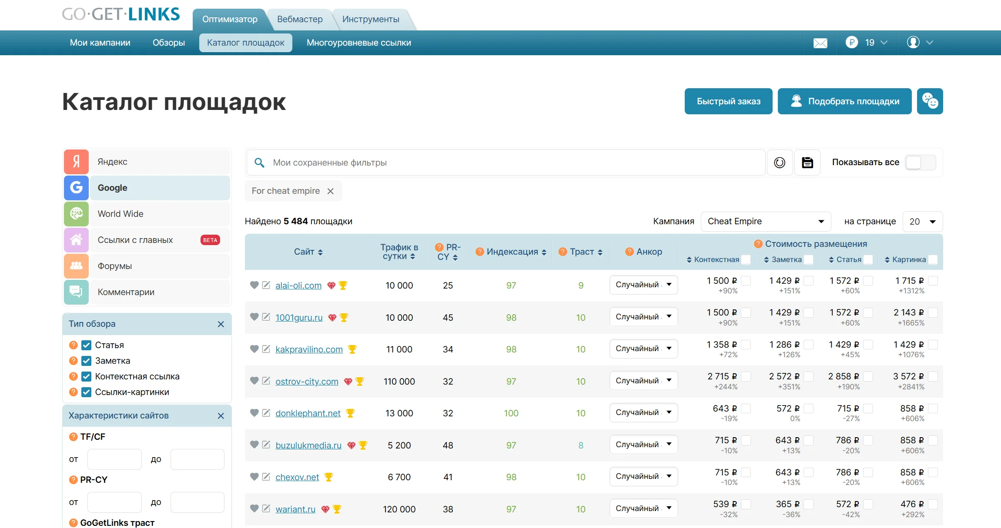The height and width of the screenshot is (528, 1001).
Task: Uncheck the Статья review type checkbox
Action: (87, 345)
